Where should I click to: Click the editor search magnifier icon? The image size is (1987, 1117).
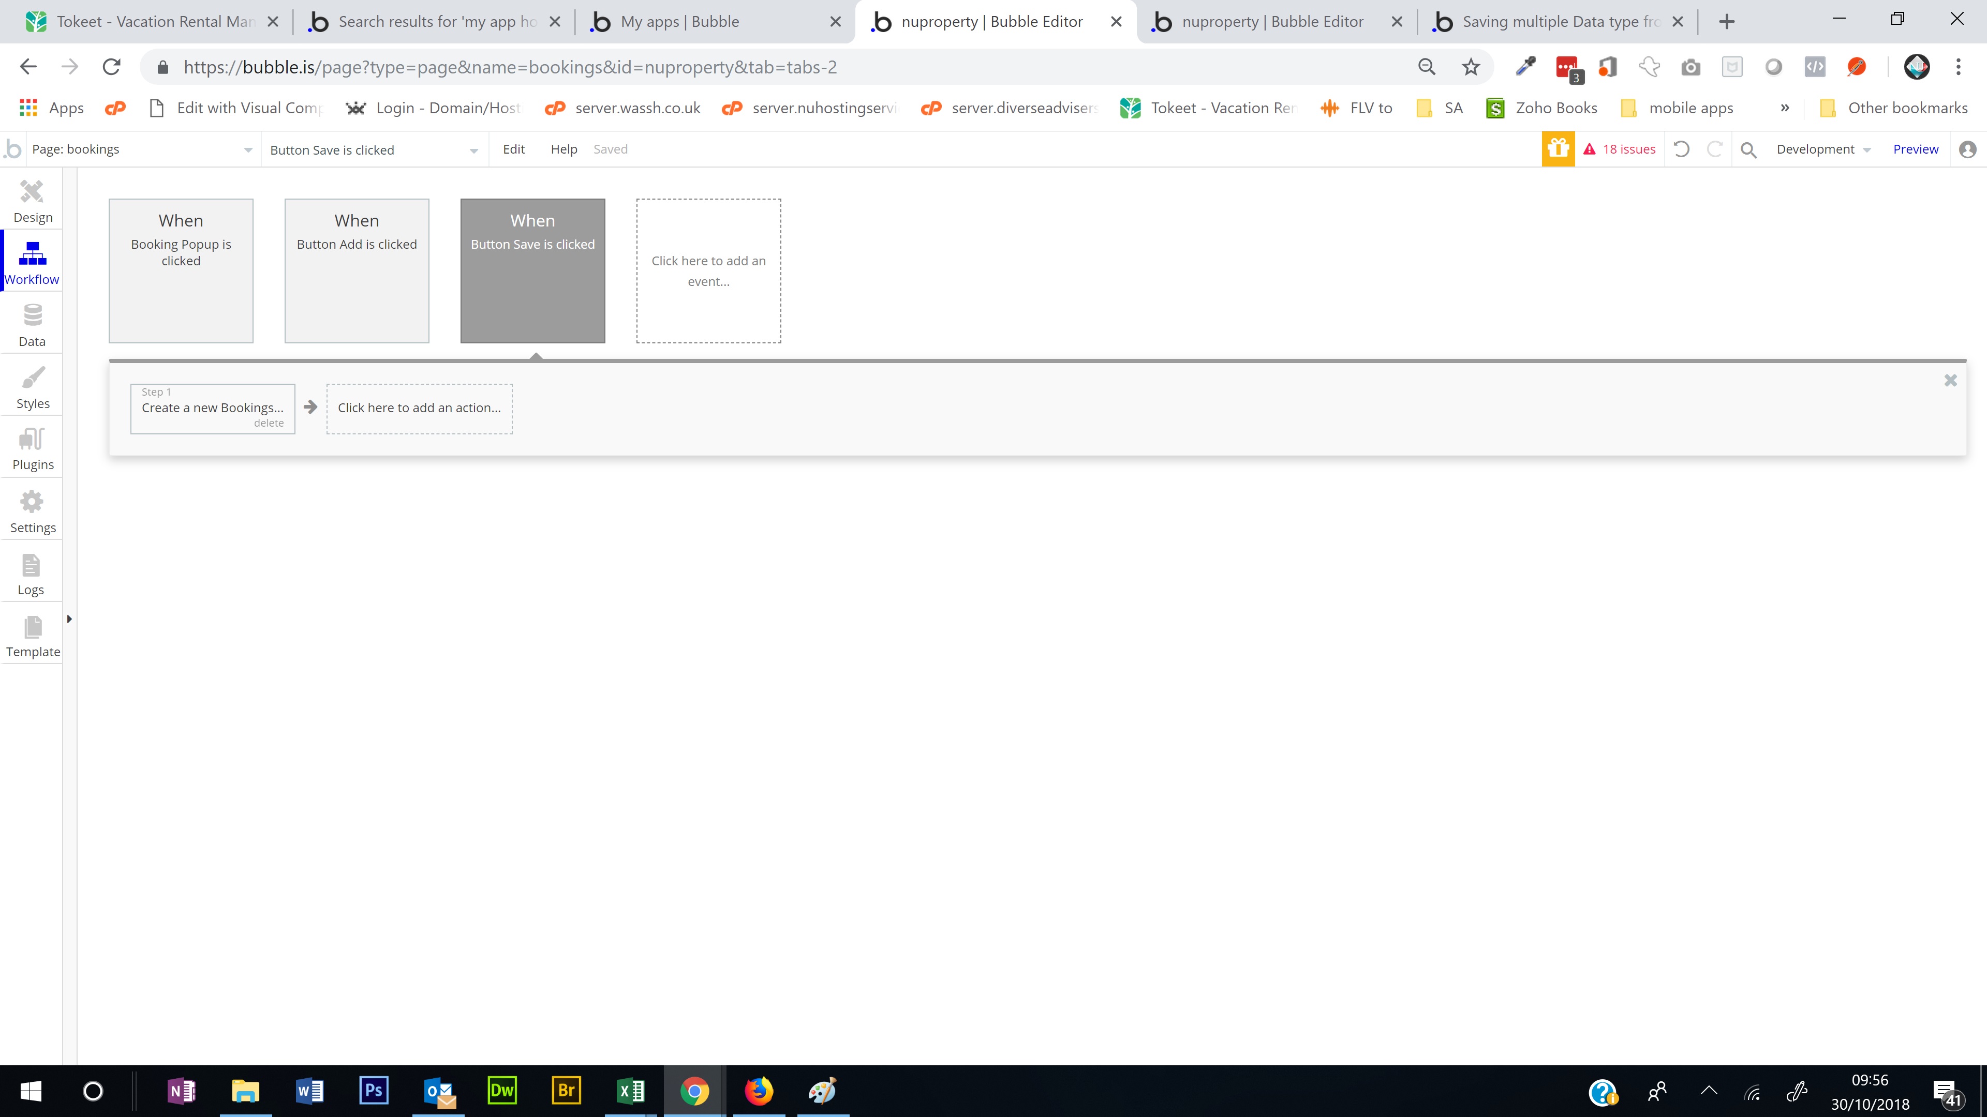pyautogui.click(x=1748, y=149)
